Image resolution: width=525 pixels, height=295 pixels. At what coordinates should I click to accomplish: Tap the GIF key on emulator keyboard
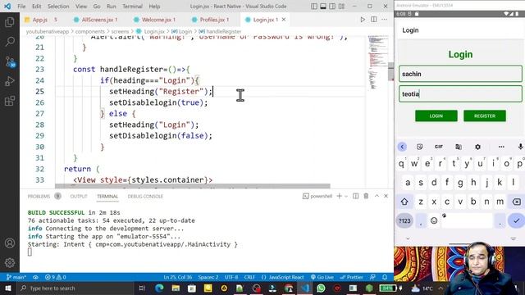439,147
